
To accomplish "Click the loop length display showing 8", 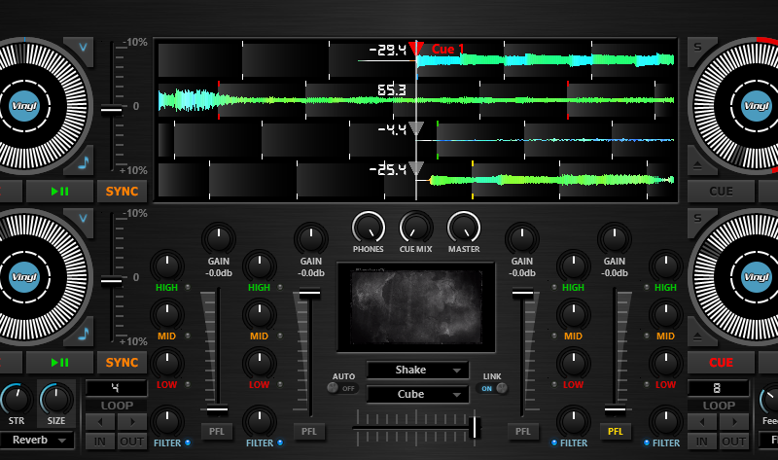I will (x=718, y=388).
